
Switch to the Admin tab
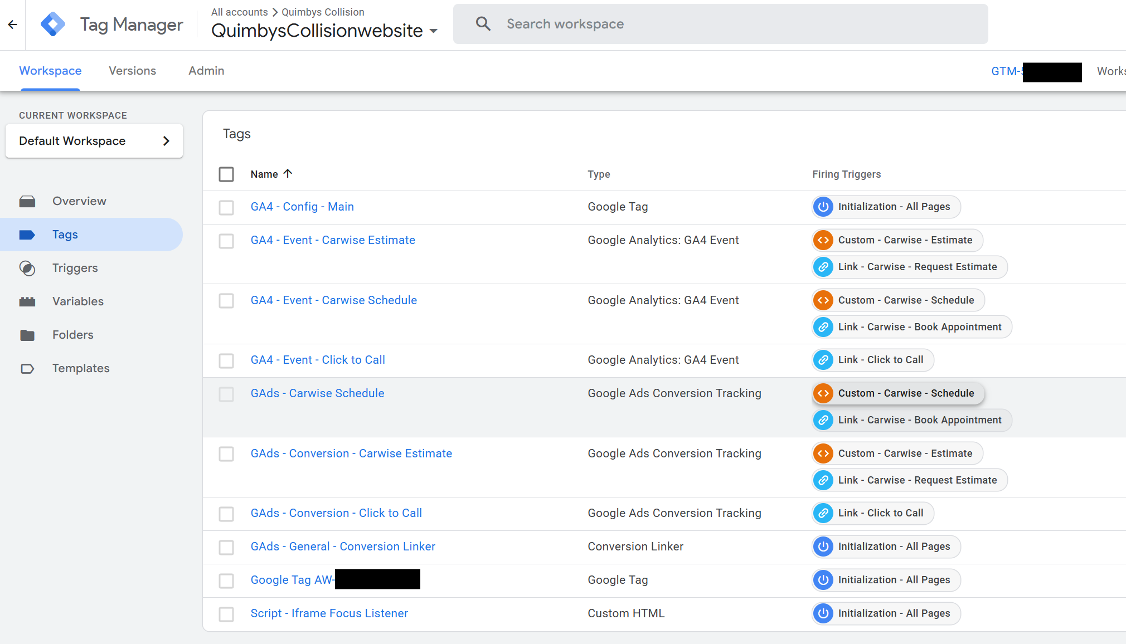206,71
